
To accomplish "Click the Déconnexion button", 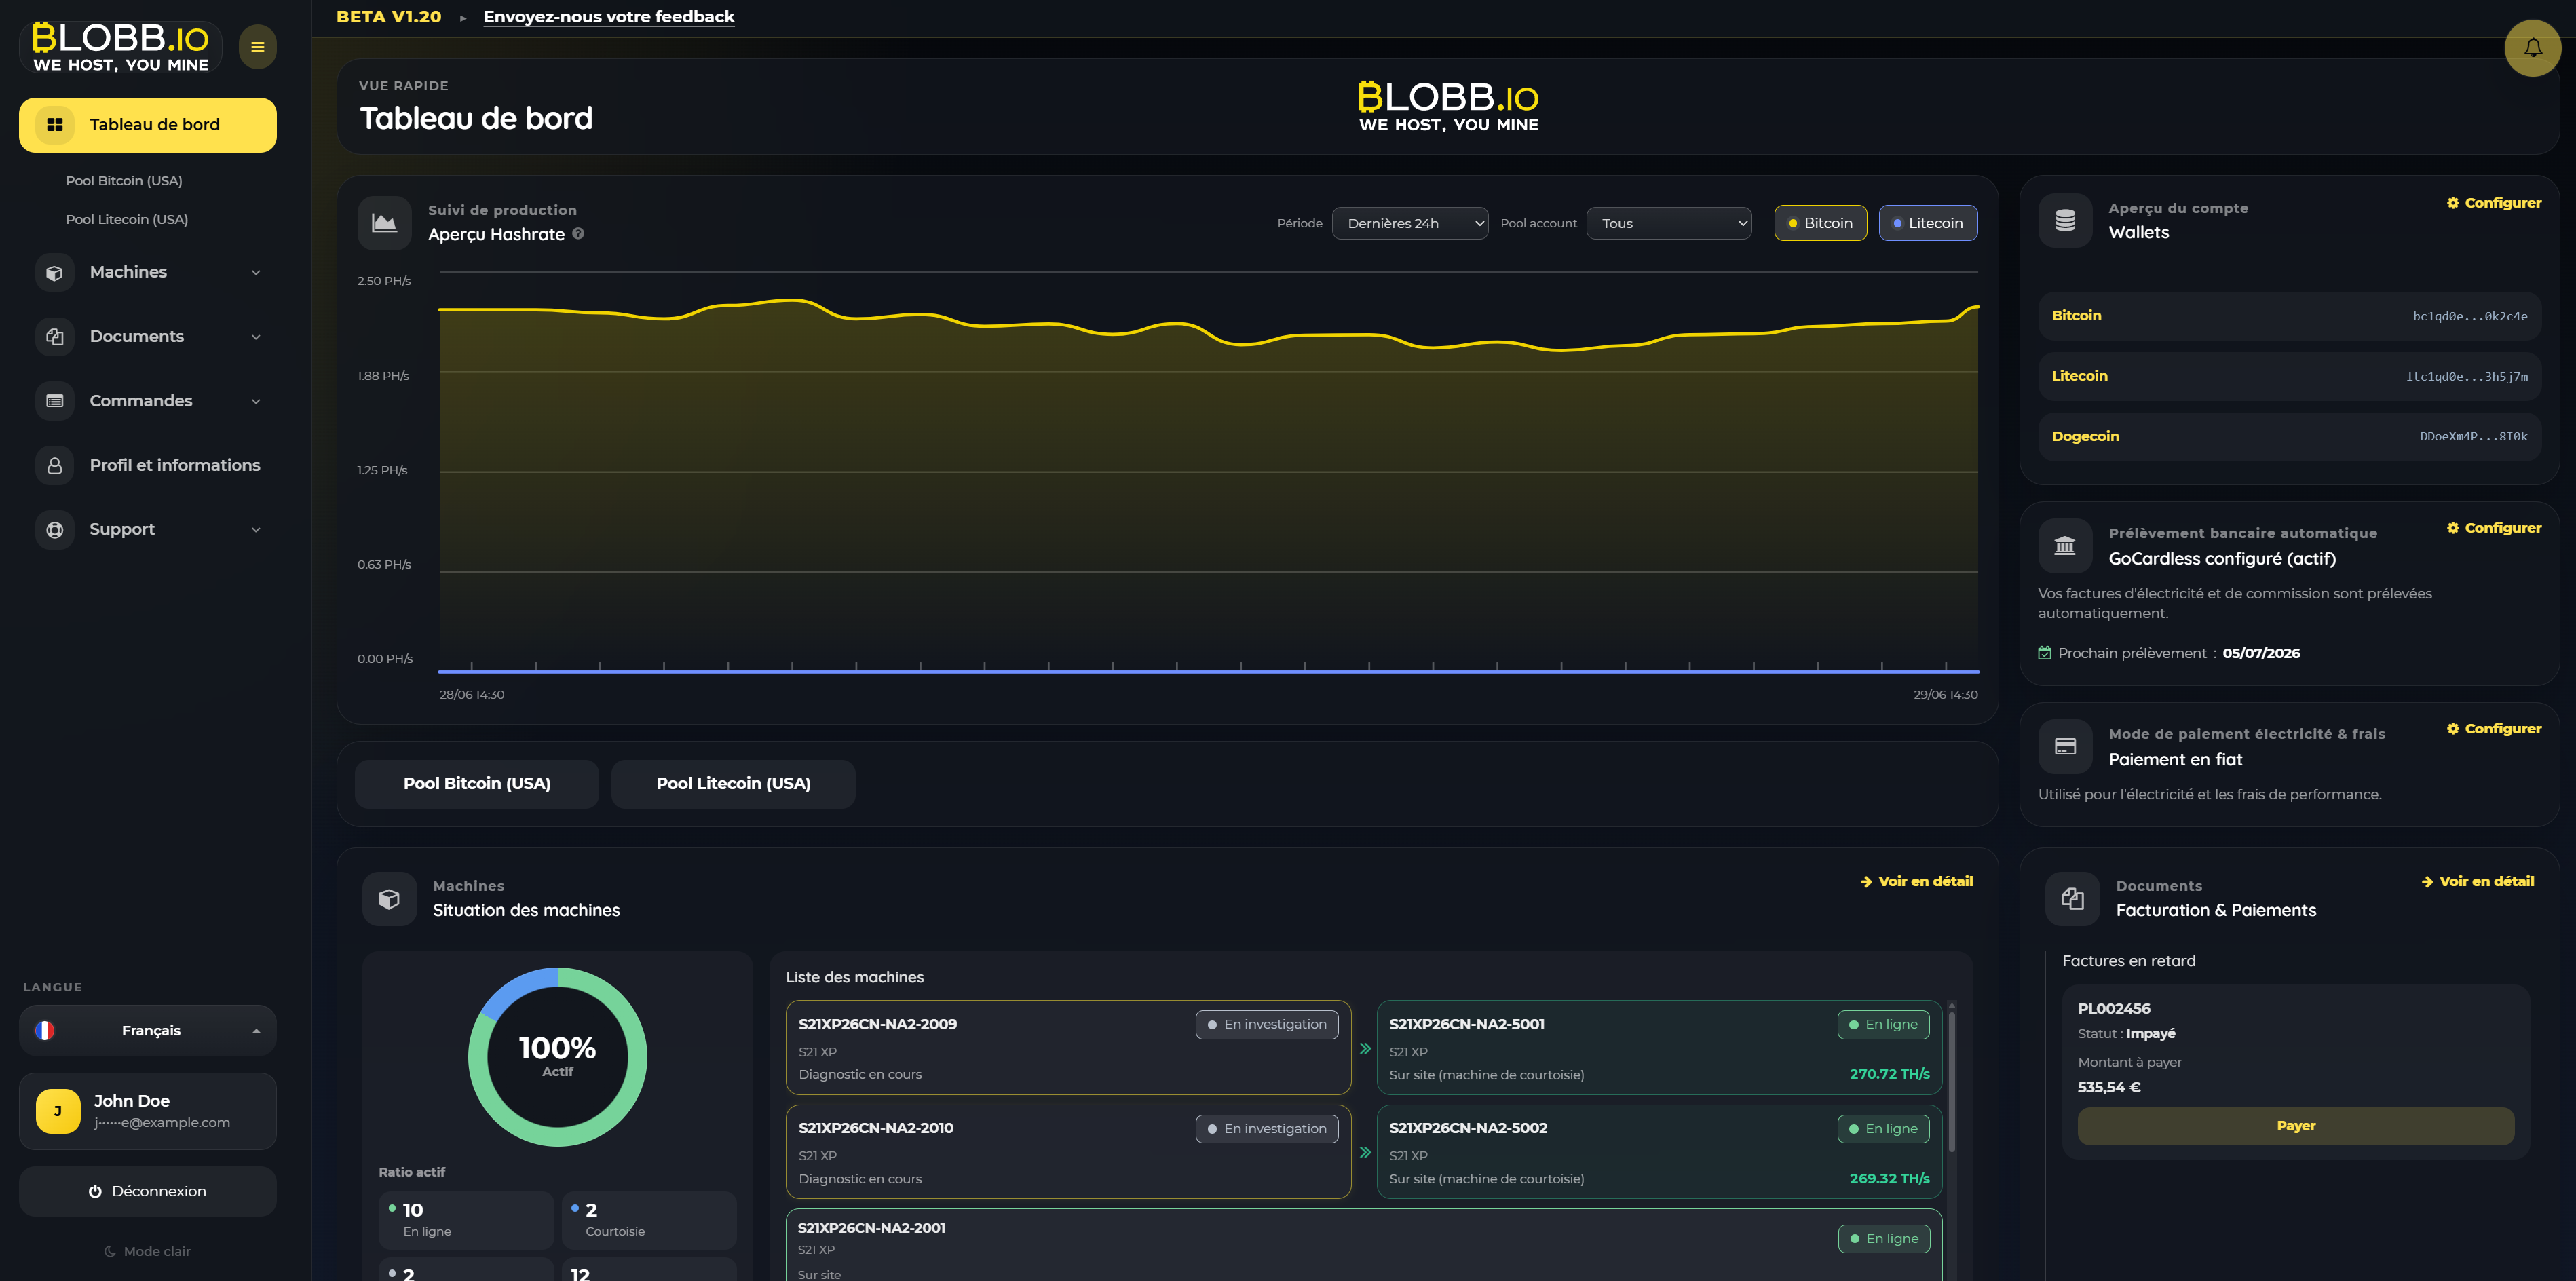I will pyautogui.click(x=148, y=1191).
